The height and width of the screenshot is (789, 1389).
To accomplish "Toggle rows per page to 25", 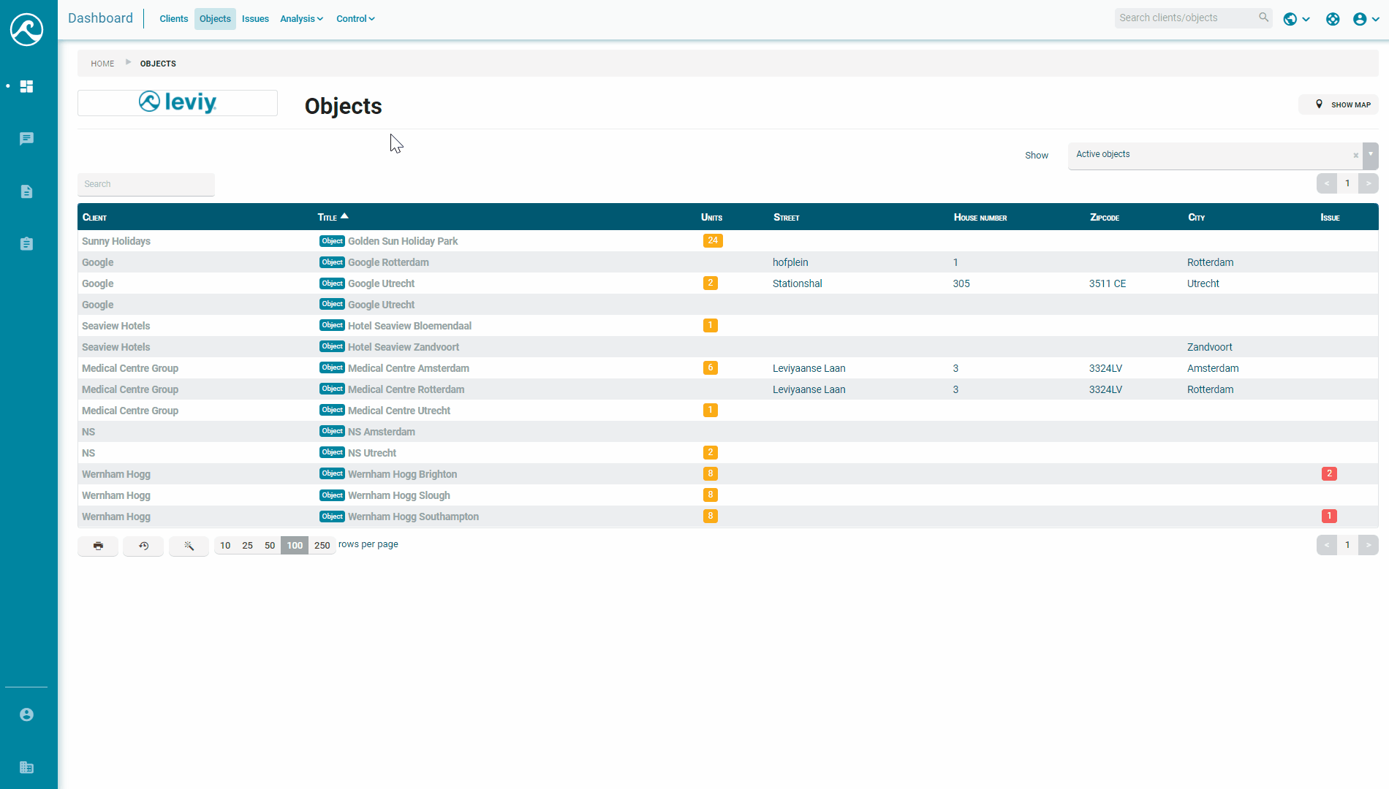I will click(x=247, y=545).
